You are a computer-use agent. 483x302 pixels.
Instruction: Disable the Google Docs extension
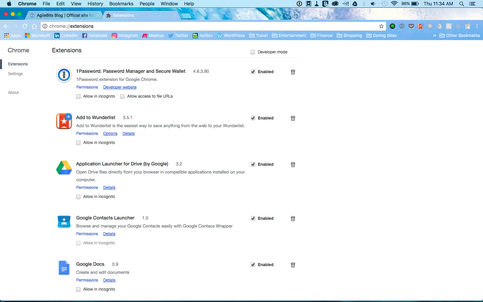[x=253, y=264]
